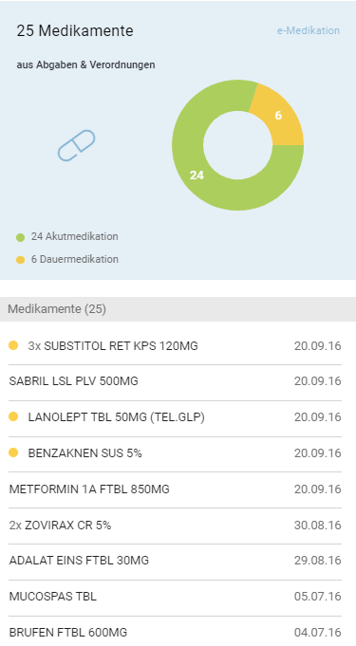Click the 25 Medikamente heading
Viewport: 356px width, 646px height.
(x=75, y=31)
